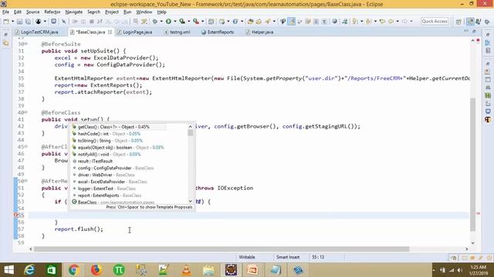494x277 pixels.
Task: Open New file dropdown arrow
Action: [x=12, y=22]
